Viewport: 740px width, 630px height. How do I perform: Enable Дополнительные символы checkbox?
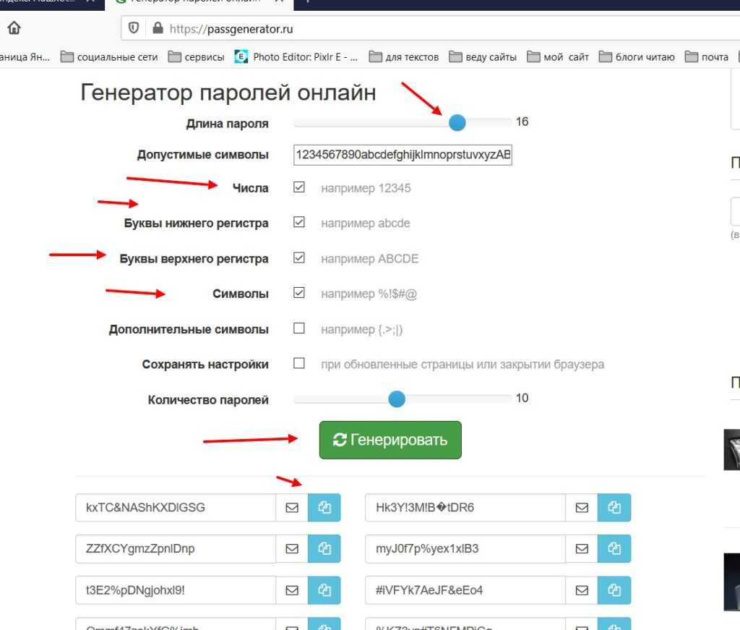pyautogui.click(x=299, y=328)
